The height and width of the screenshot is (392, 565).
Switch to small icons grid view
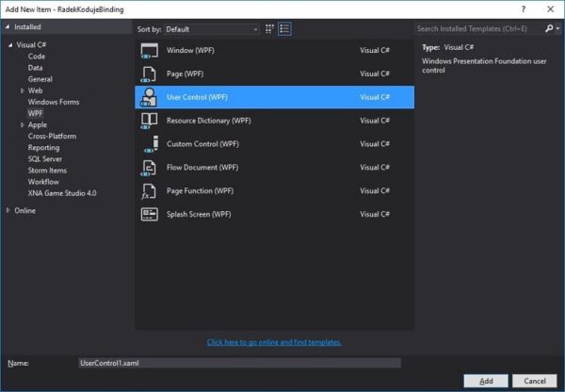(x=270, y=29)
